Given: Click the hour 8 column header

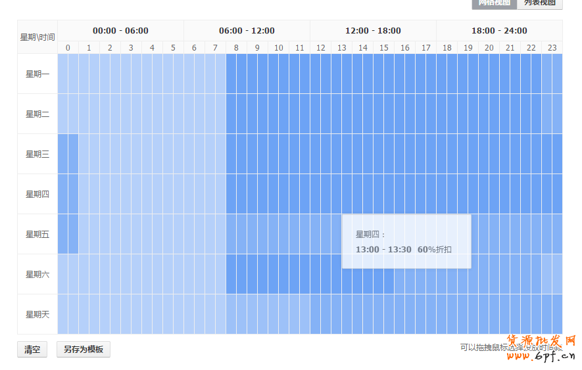Looking at the screenshot, I should tap(236, 48).
